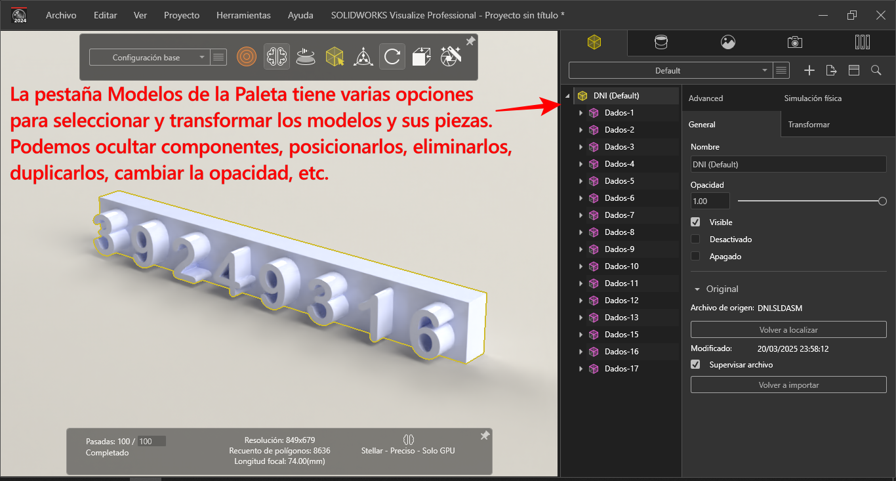896x481 pixels.
Task: Click the object selection tool icon
Action: [x=335, y=57]
